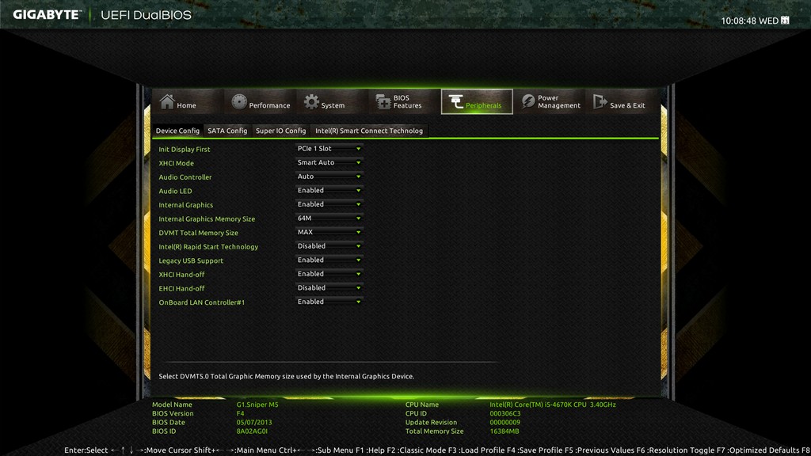Open the Intel(R) Rapid Start Technology dropdown
Image resolution: width=811 pixels, height=456 pixels.
pos(329,246)
